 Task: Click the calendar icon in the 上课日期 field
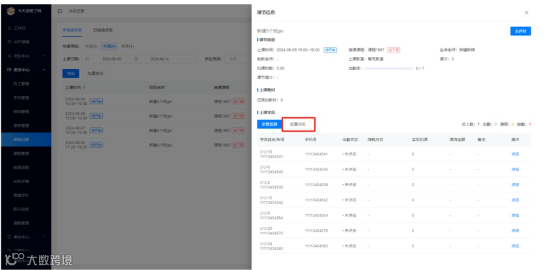tap(87, 59)
